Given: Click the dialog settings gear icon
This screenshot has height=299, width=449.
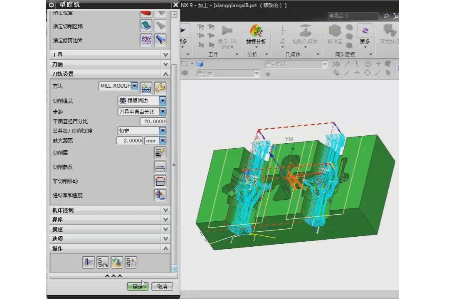Looking at the screenshot, I should coord(52,5).
